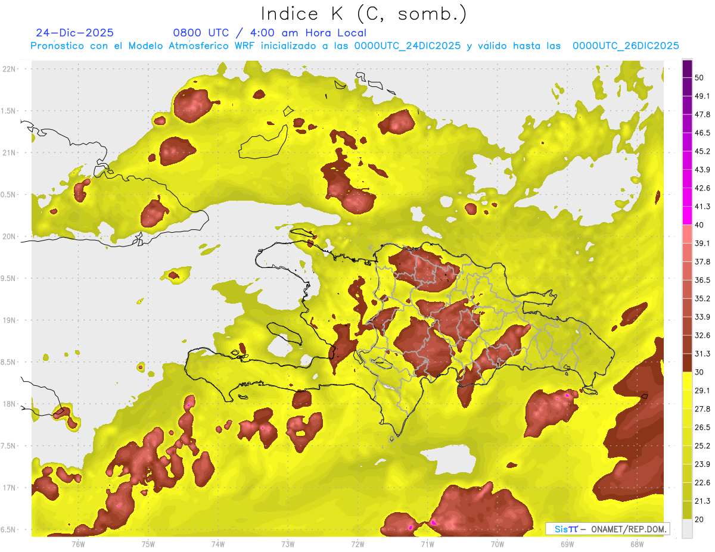Click the longitude axis label '73W'
This screenshot has width=715, height=552.
(x=288, y=544)
